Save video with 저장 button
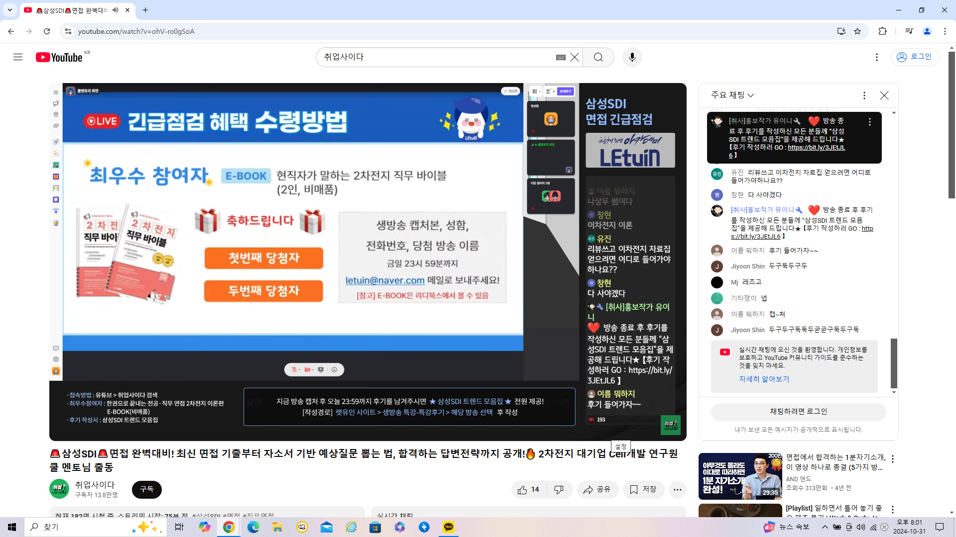The width and height of the screenshot is (956, 537). [643, 490]
